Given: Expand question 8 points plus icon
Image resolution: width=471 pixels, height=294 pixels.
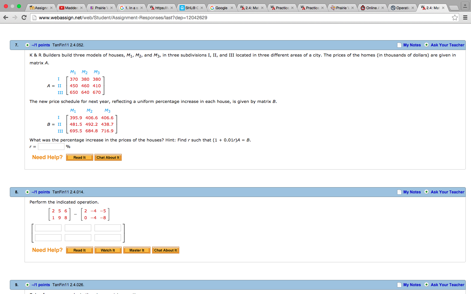Looking at the screenshot, I should [27, 192].
